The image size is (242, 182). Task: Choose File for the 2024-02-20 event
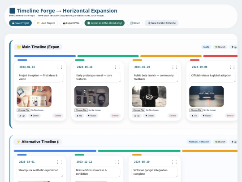[x=138, y=110]
